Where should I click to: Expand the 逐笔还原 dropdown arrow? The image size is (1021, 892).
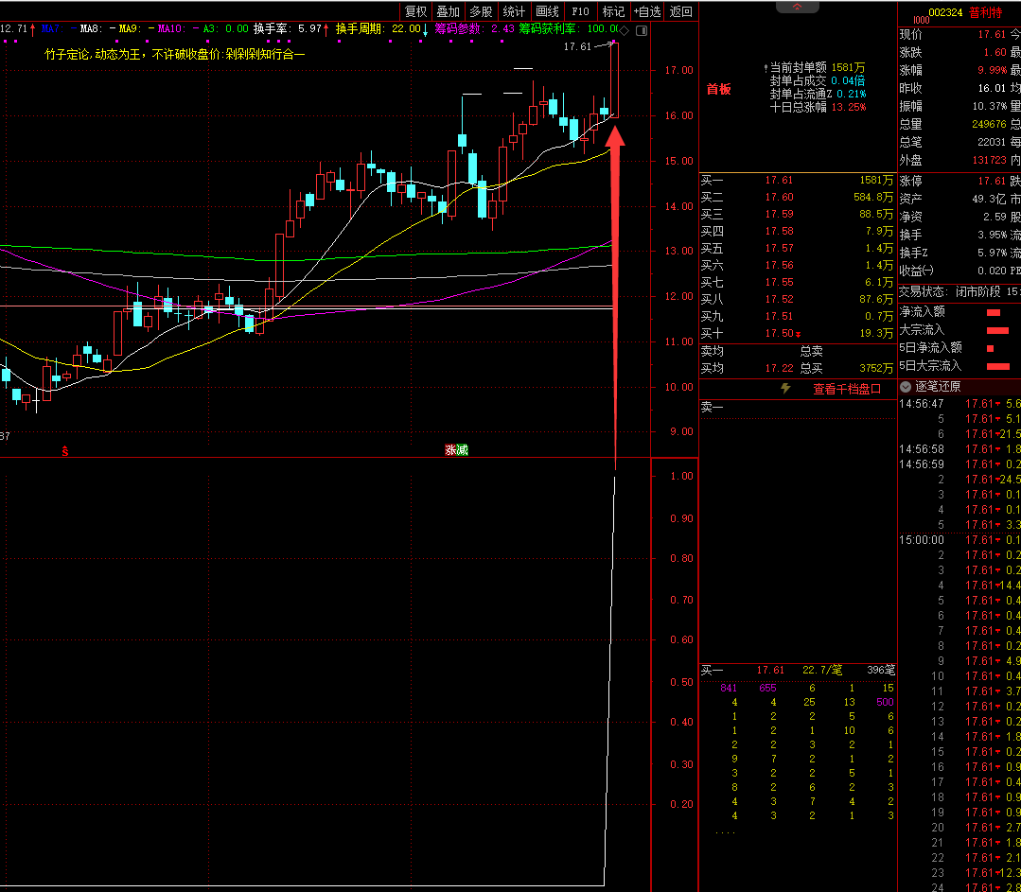tap(906, 387)
